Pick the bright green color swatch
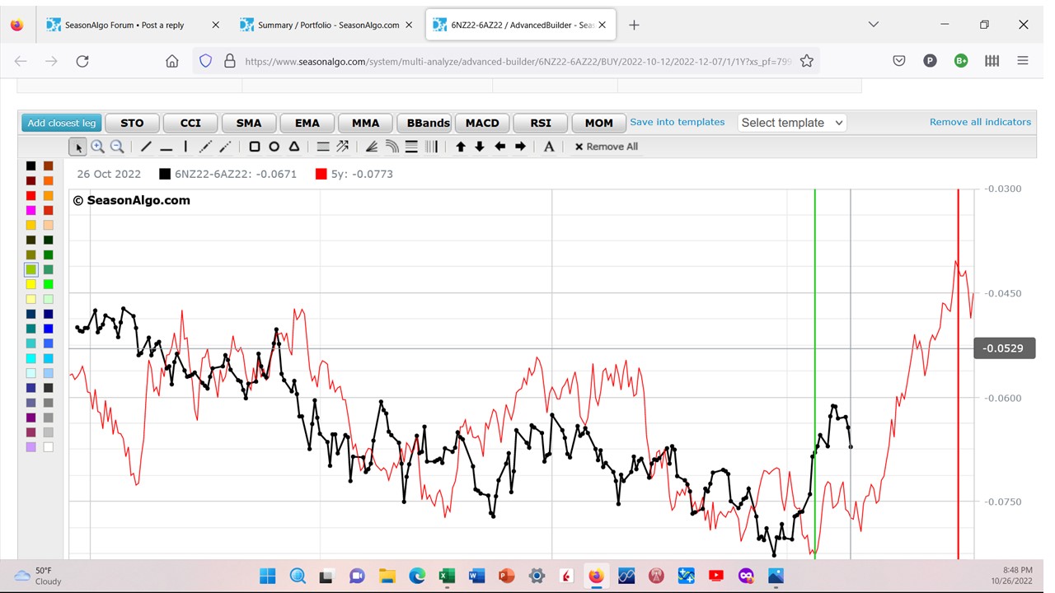Image resolution: width=1055 pixels, height=593 pixels. point(49,284)
